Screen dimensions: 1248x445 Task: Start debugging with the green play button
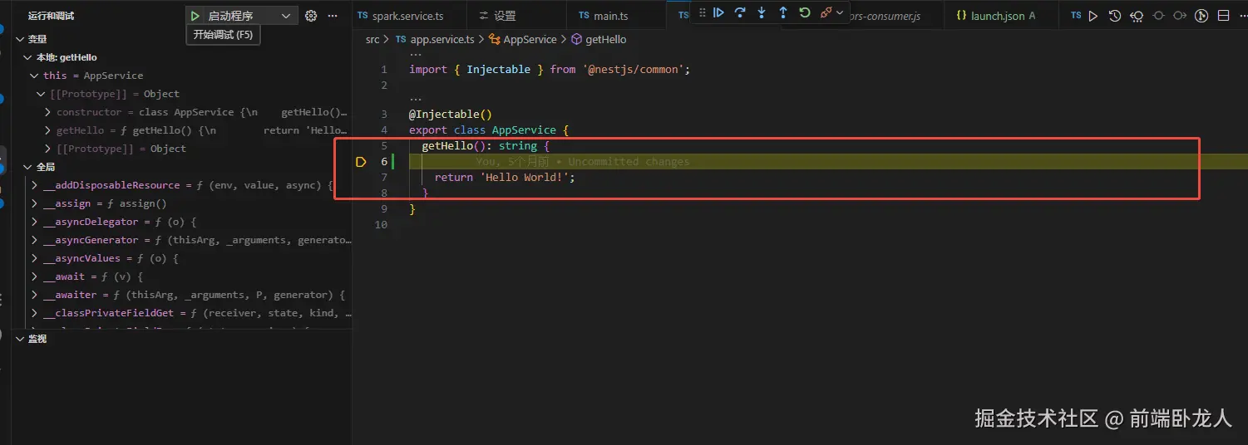(x=195, y=16)
